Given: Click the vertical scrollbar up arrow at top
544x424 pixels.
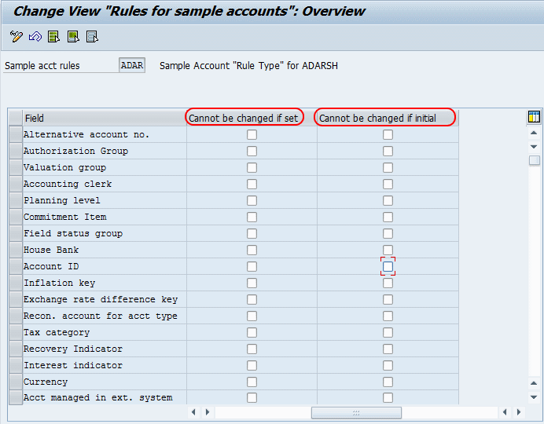Looking at the screenshot, I should (x=535, y=133).
